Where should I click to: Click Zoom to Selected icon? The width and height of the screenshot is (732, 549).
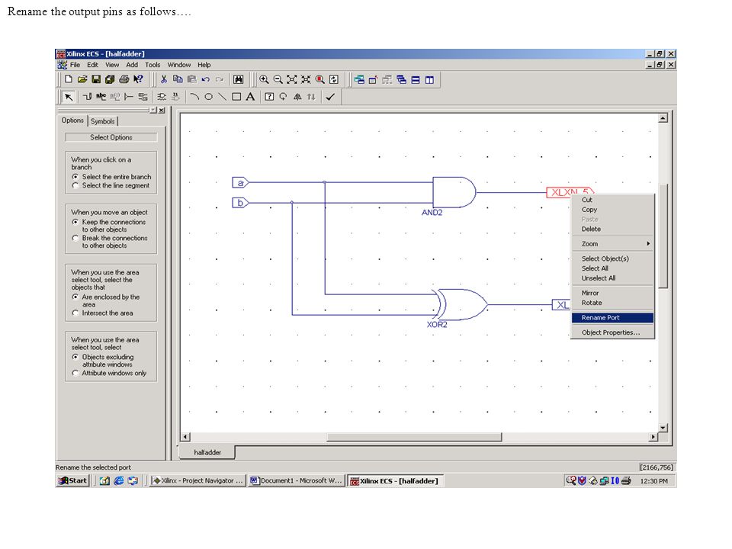[x=306, y=79]
